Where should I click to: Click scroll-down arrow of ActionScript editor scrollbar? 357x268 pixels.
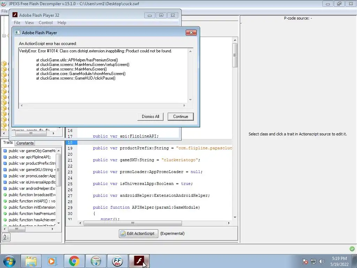235,217
